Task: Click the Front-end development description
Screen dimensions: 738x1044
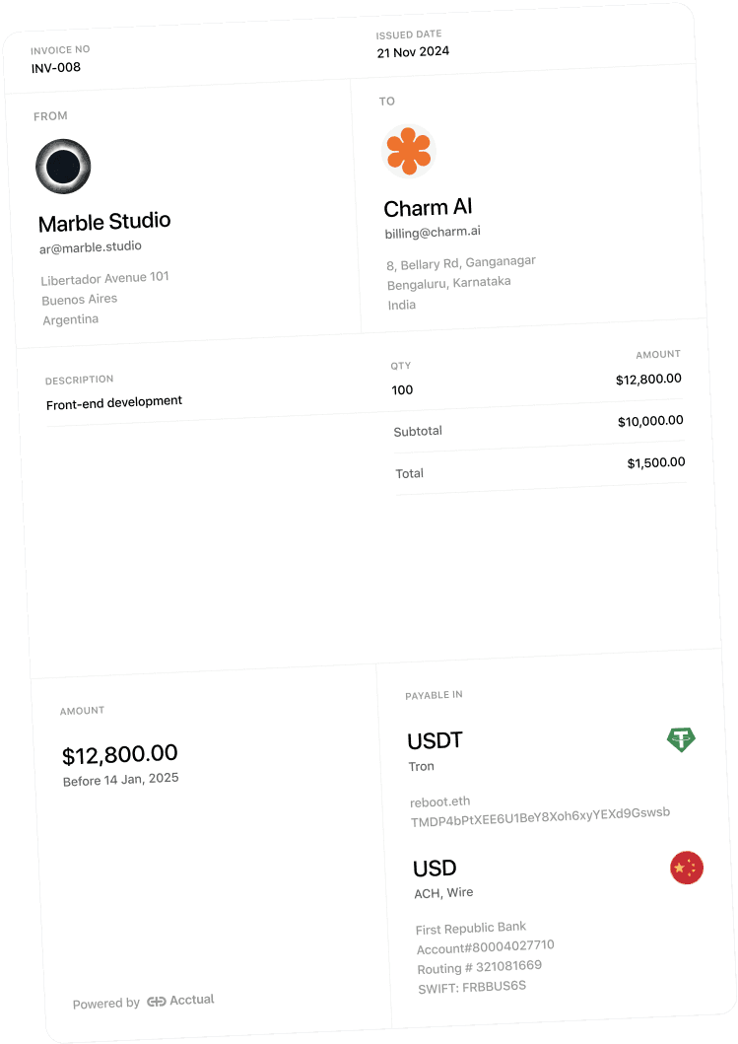Action: click(113, 403)
